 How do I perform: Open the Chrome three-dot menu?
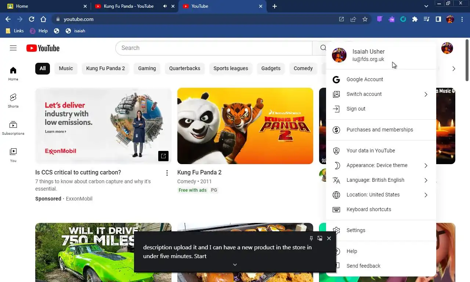pos(462,19)
